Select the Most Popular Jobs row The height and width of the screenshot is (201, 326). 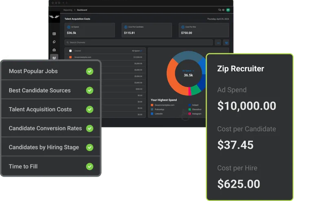click(51, 71)
